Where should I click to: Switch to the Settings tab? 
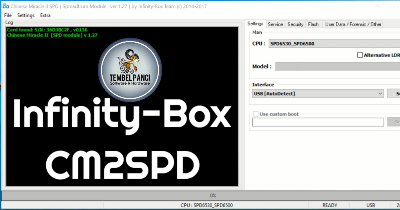(x=255, y=24)
